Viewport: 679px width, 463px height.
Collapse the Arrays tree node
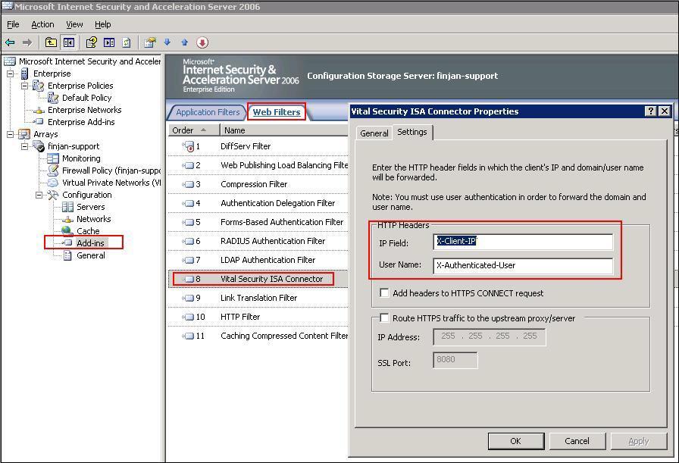(11, 134)
